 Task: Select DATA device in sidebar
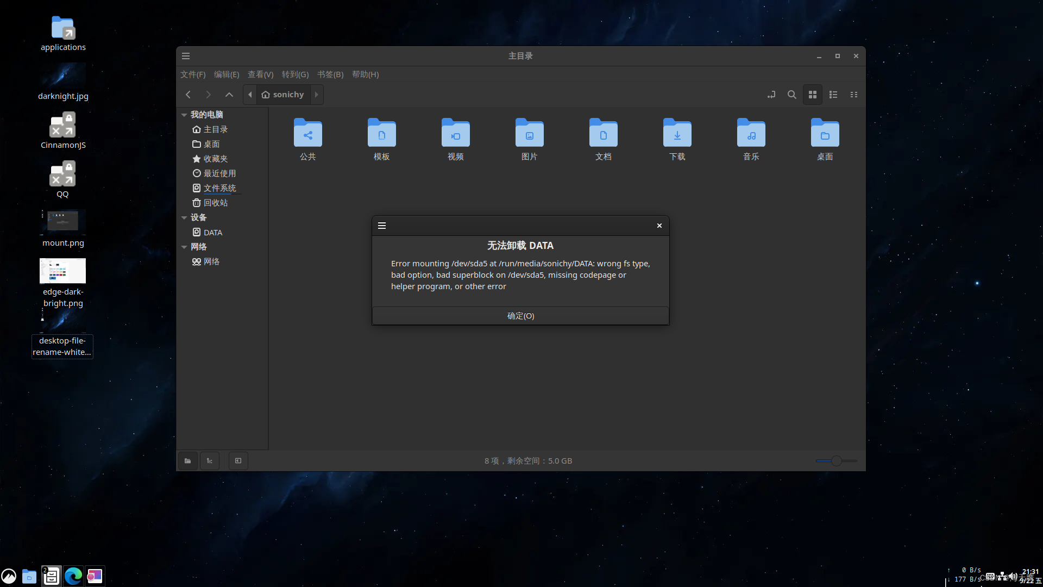(212, 233)
